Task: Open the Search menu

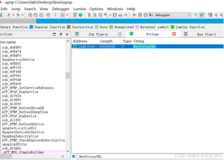Action: (30, 9)
